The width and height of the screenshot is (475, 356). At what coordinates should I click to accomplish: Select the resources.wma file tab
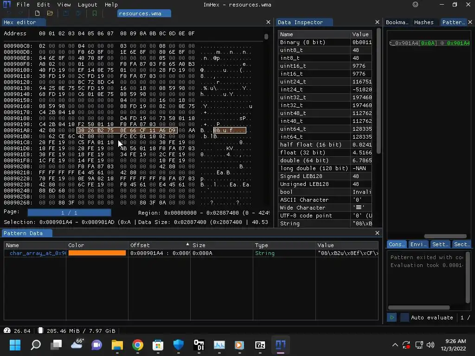144,13
